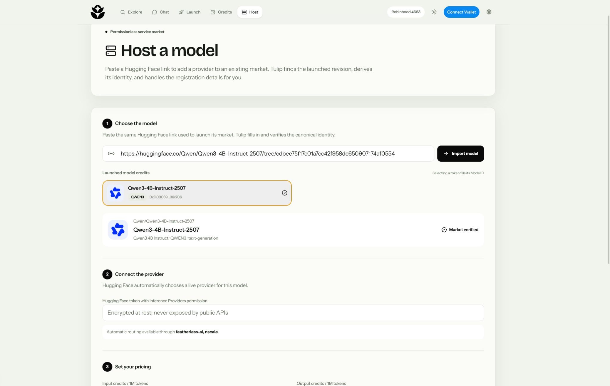The width and height of the screenshot is (610, 386).
Task: Click the Chat bubble icon
Action: tap(155, 12)
